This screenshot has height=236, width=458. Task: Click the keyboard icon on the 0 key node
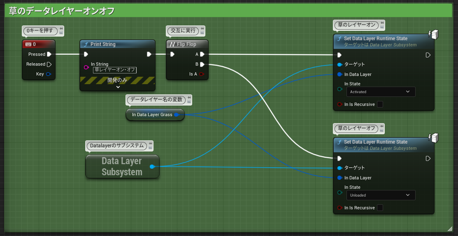[x=28, y=44]
